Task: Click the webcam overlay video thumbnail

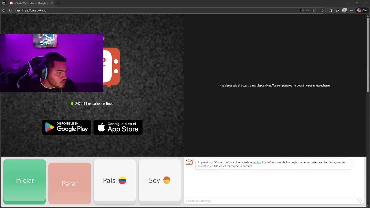Action: [51, 63]
